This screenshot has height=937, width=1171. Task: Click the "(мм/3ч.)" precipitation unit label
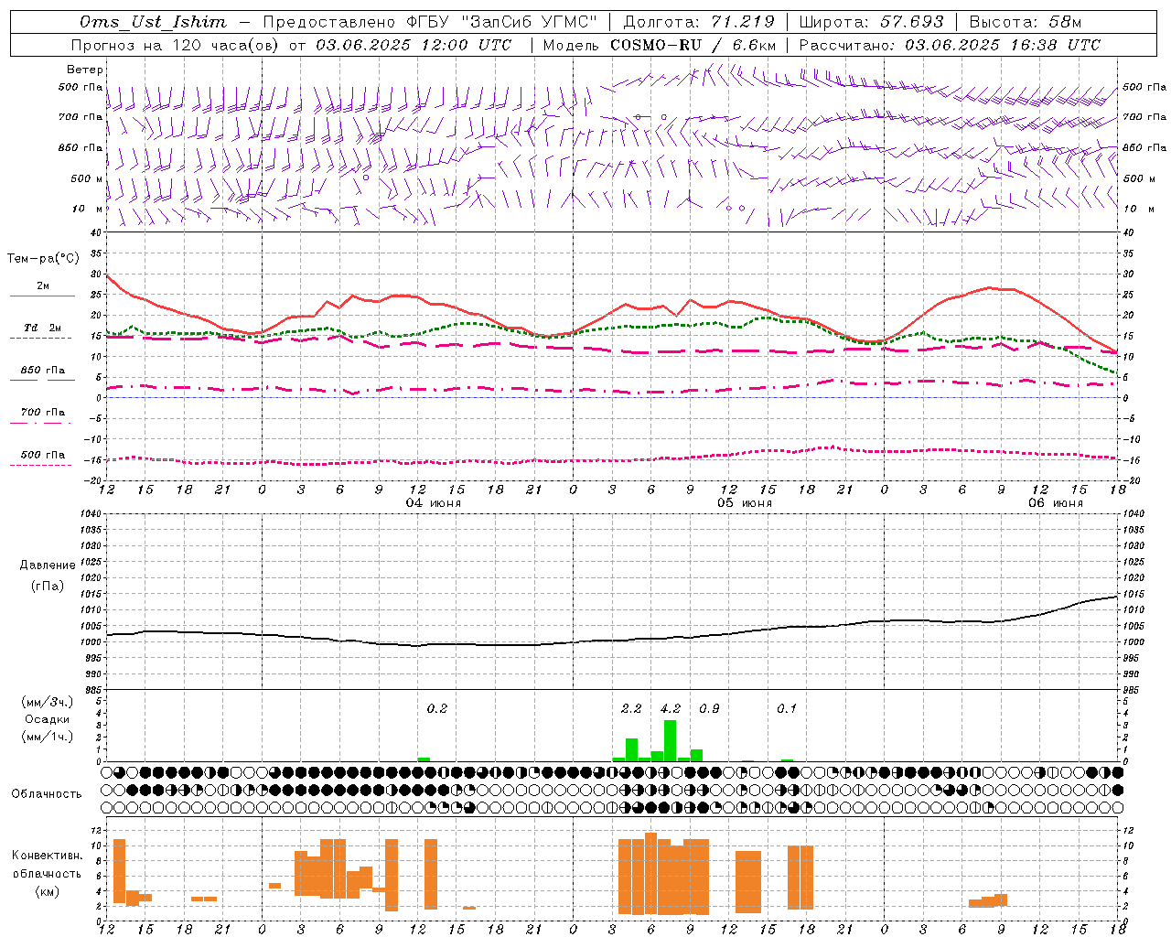point(48,702)
